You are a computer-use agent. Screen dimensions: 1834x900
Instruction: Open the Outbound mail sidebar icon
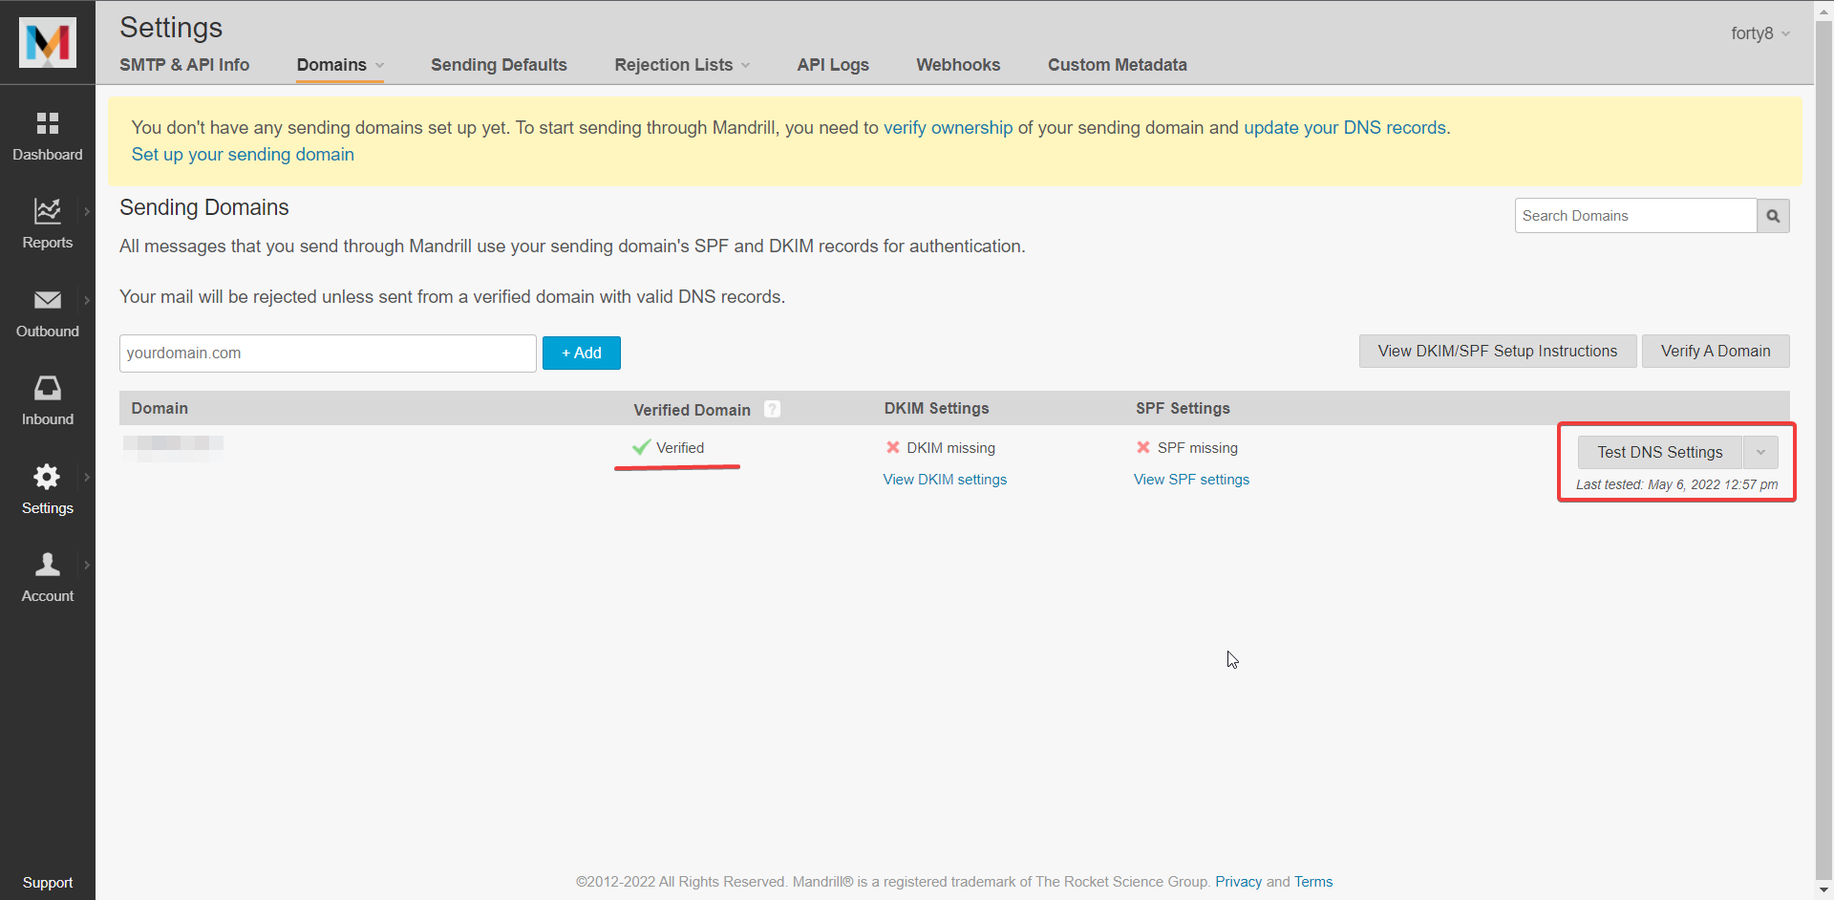coord(48,300)
